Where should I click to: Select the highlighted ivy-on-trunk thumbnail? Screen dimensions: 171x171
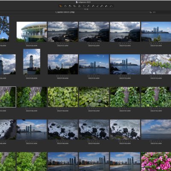click(8, 97)
